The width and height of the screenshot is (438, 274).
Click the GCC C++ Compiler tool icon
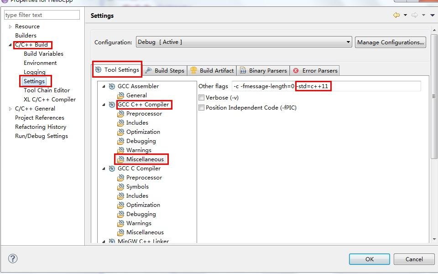(112, 105)
